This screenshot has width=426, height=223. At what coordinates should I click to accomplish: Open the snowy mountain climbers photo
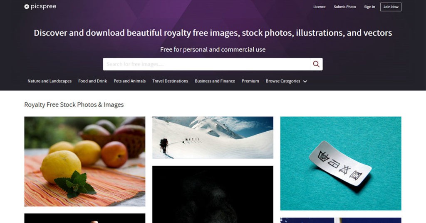[213, 138]
